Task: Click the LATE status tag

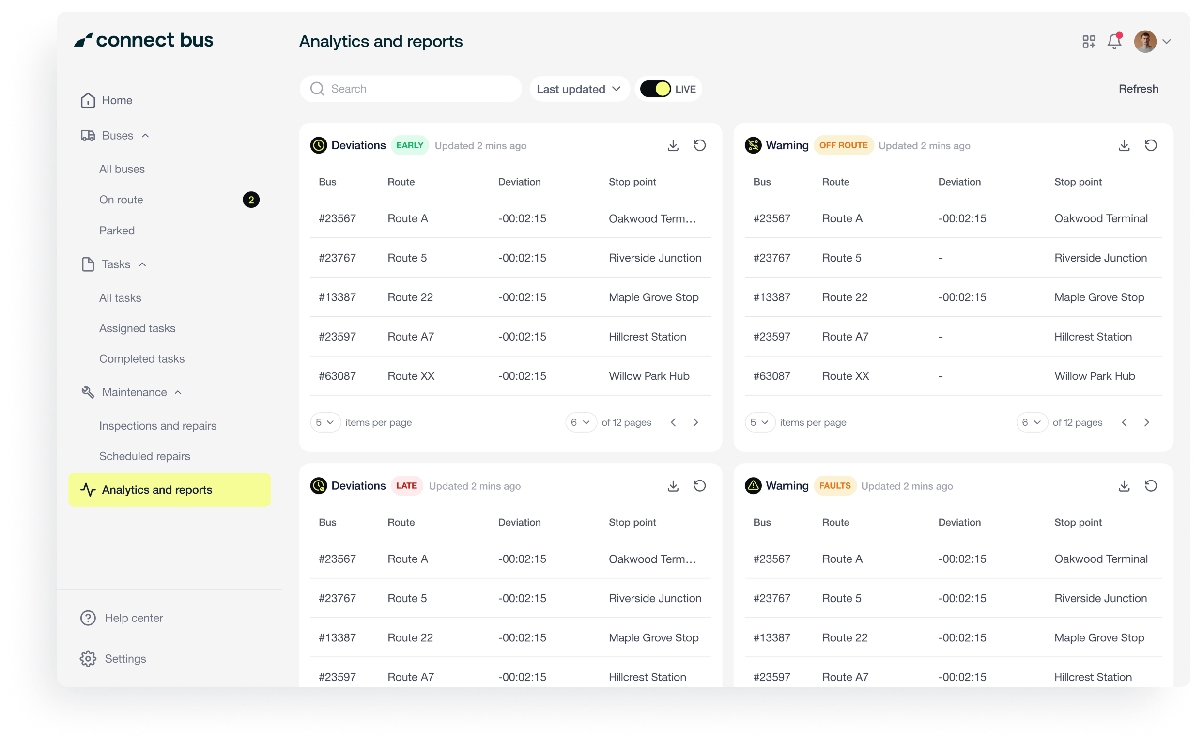Action: click(406, 486)
